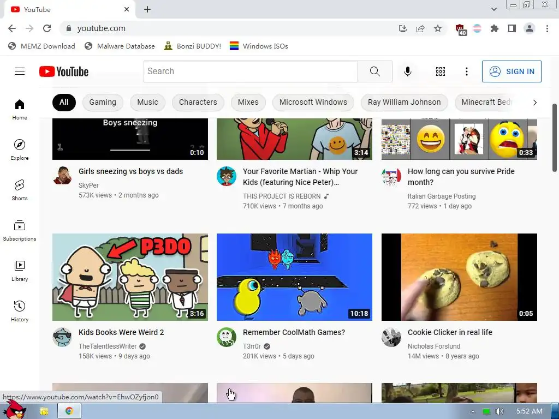Click the taskbar volume speaker icon
This screenshot has width=559, height=419.
[499, 411]
